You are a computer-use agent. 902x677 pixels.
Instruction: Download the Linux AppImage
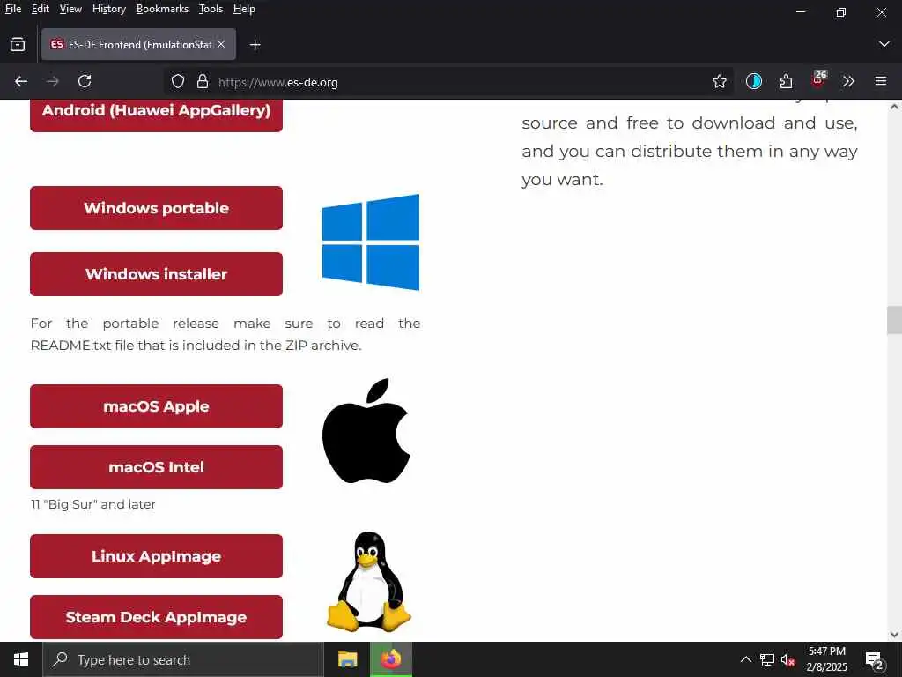(x=156, y=556)
